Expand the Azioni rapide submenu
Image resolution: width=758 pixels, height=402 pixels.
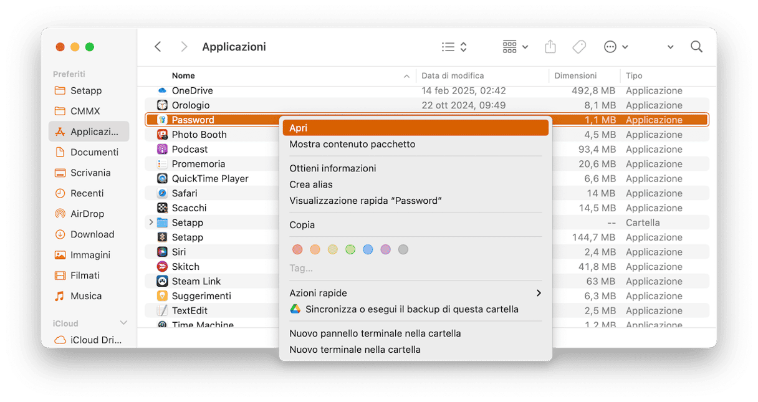point(416,293)
